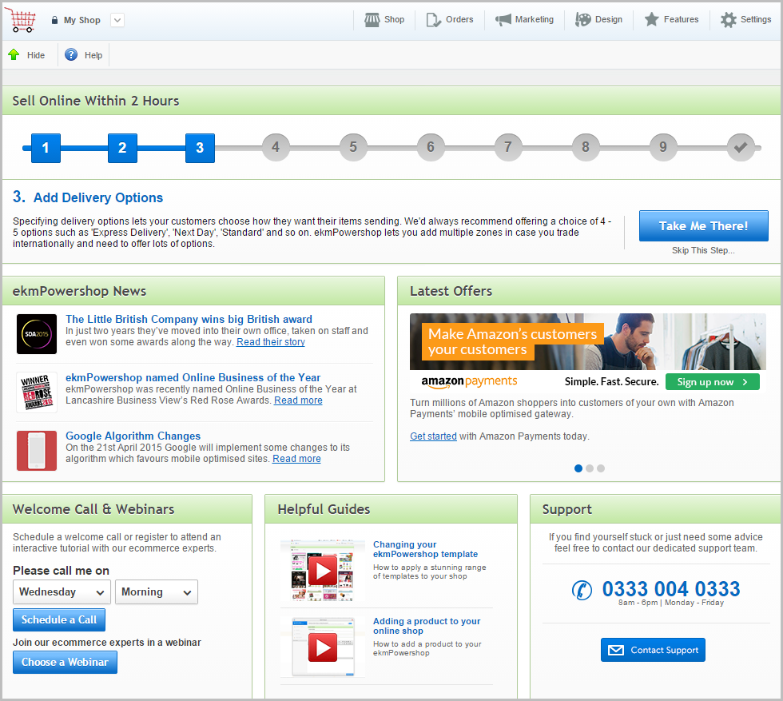Go to step 2 in progress bar

(122, 148)
